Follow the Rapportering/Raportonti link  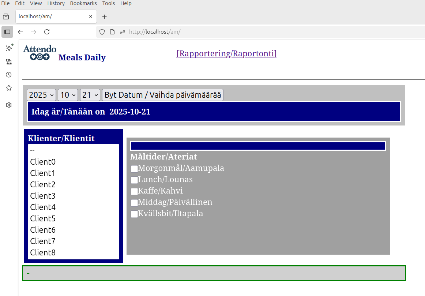click(226, 53)
